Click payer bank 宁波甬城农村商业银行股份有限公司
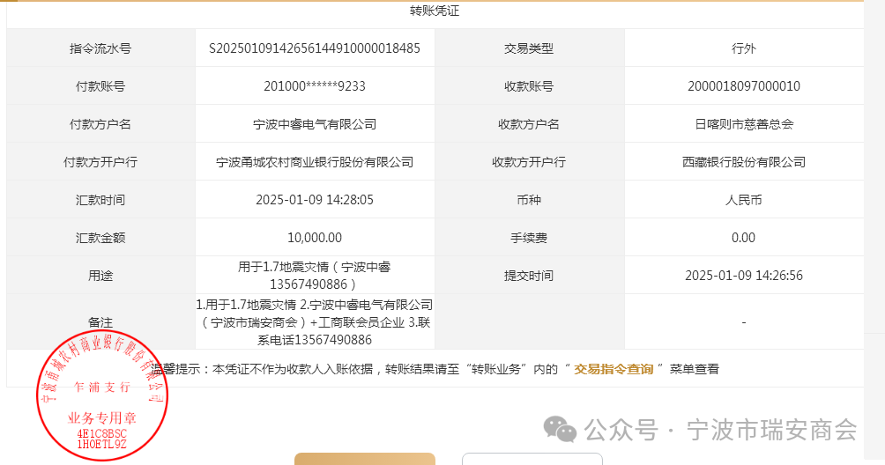885x465 pixels. (x=315, y=162)
